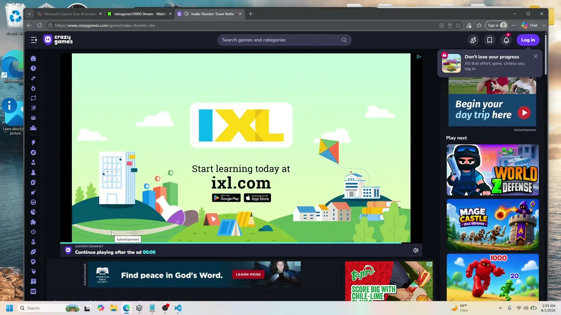Select the Snake Shooter: Tower Battle tab
The width and height of the screenshot is (561, 315).
point(209,14)
